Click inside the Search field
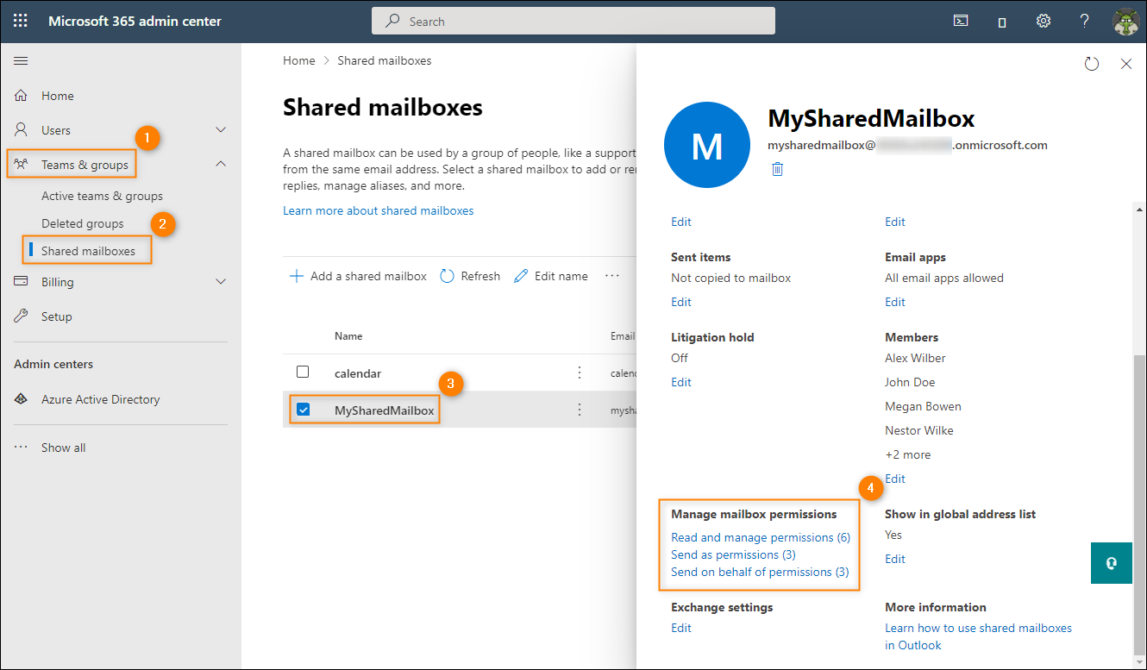 click(573, 21)
